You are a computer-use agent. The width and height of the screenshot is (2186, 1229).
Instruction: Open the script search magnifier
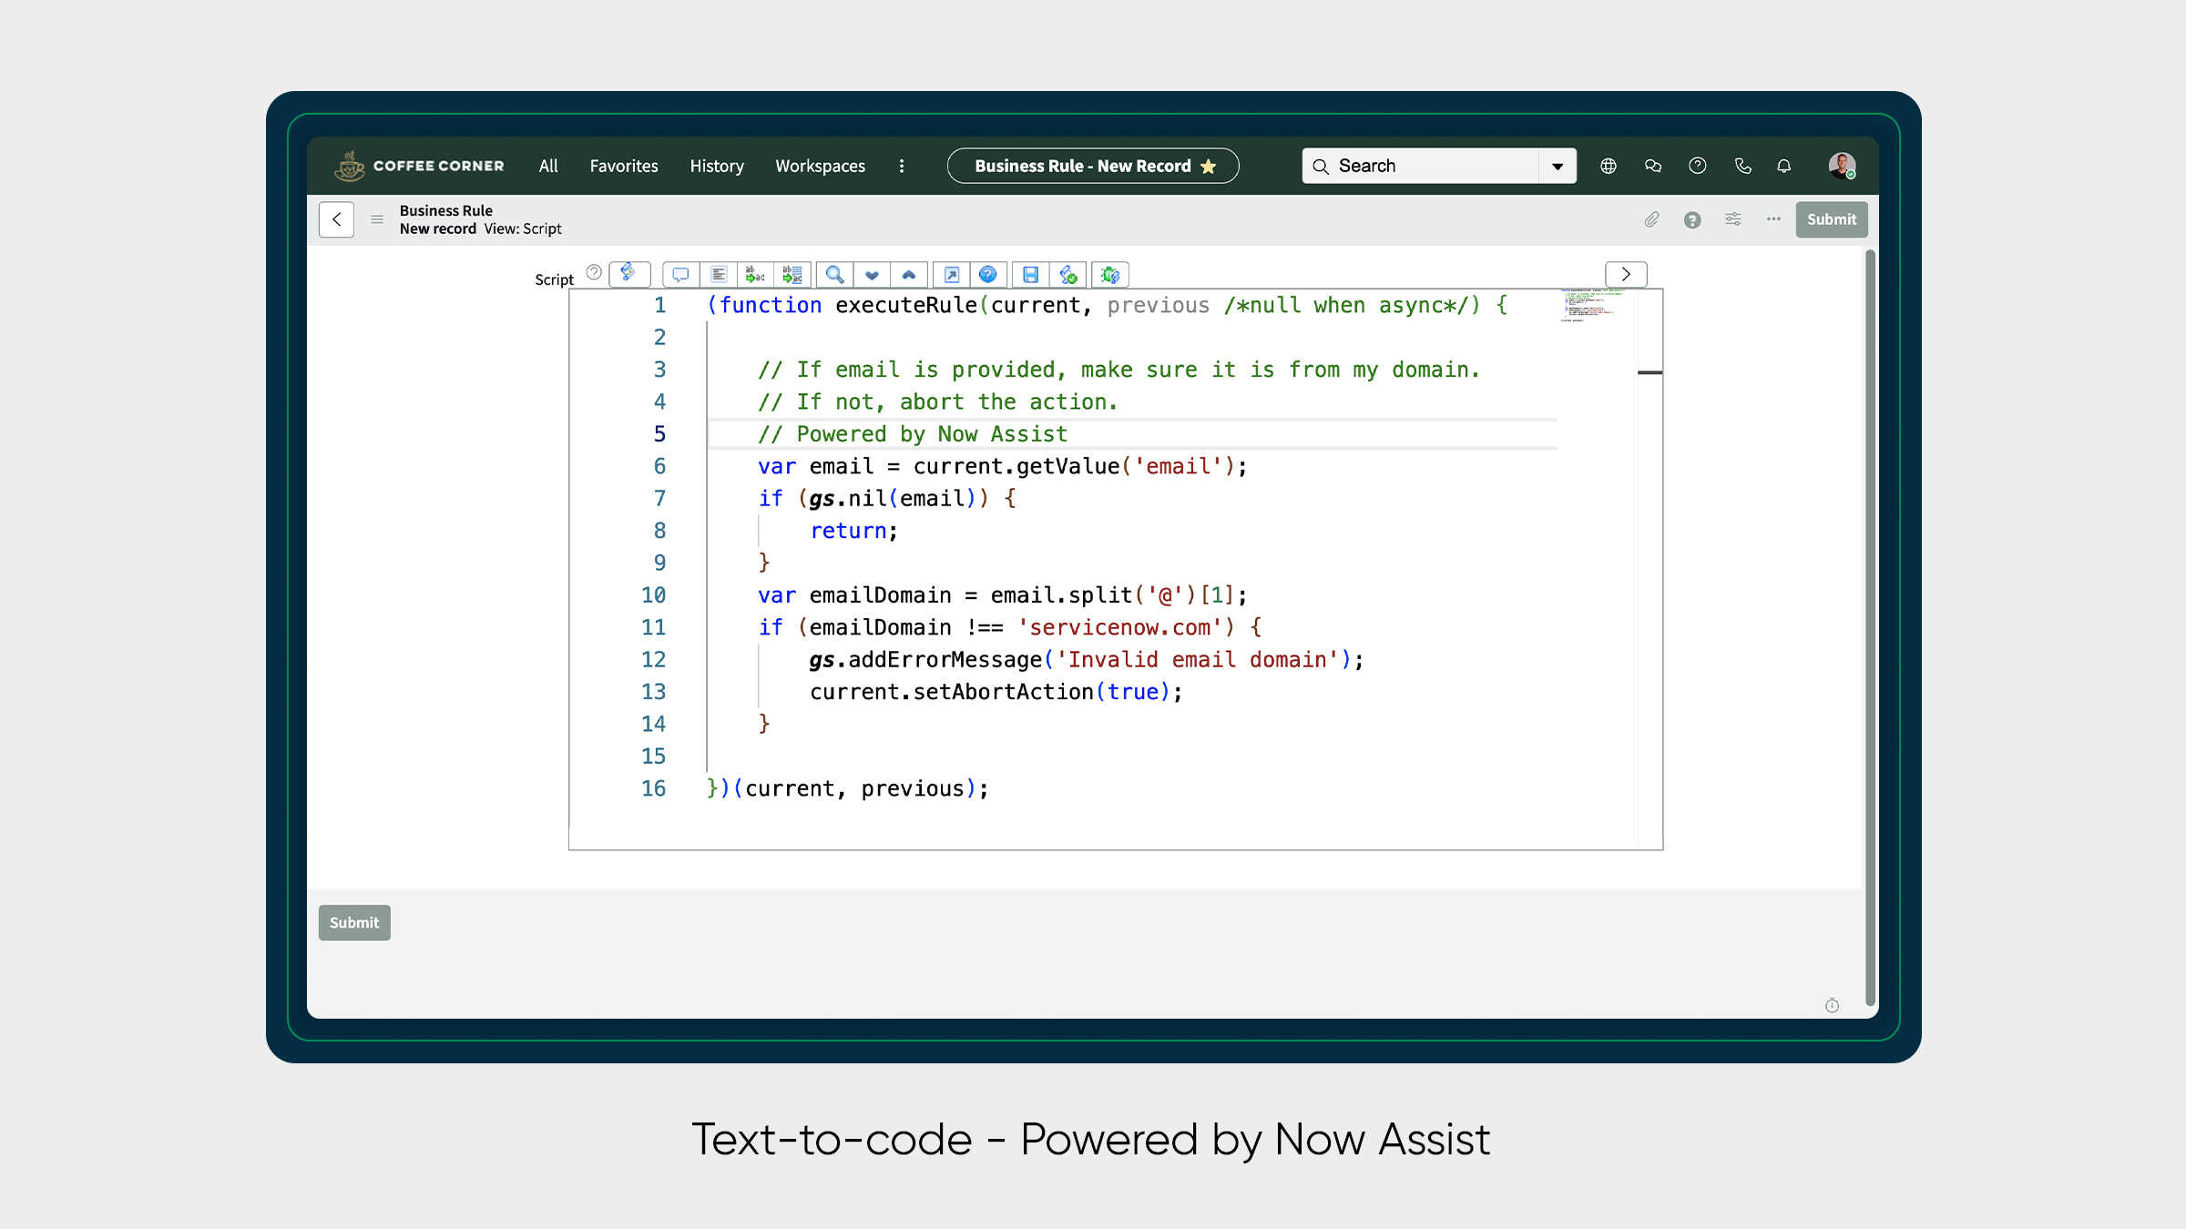[x=834, y=274]
